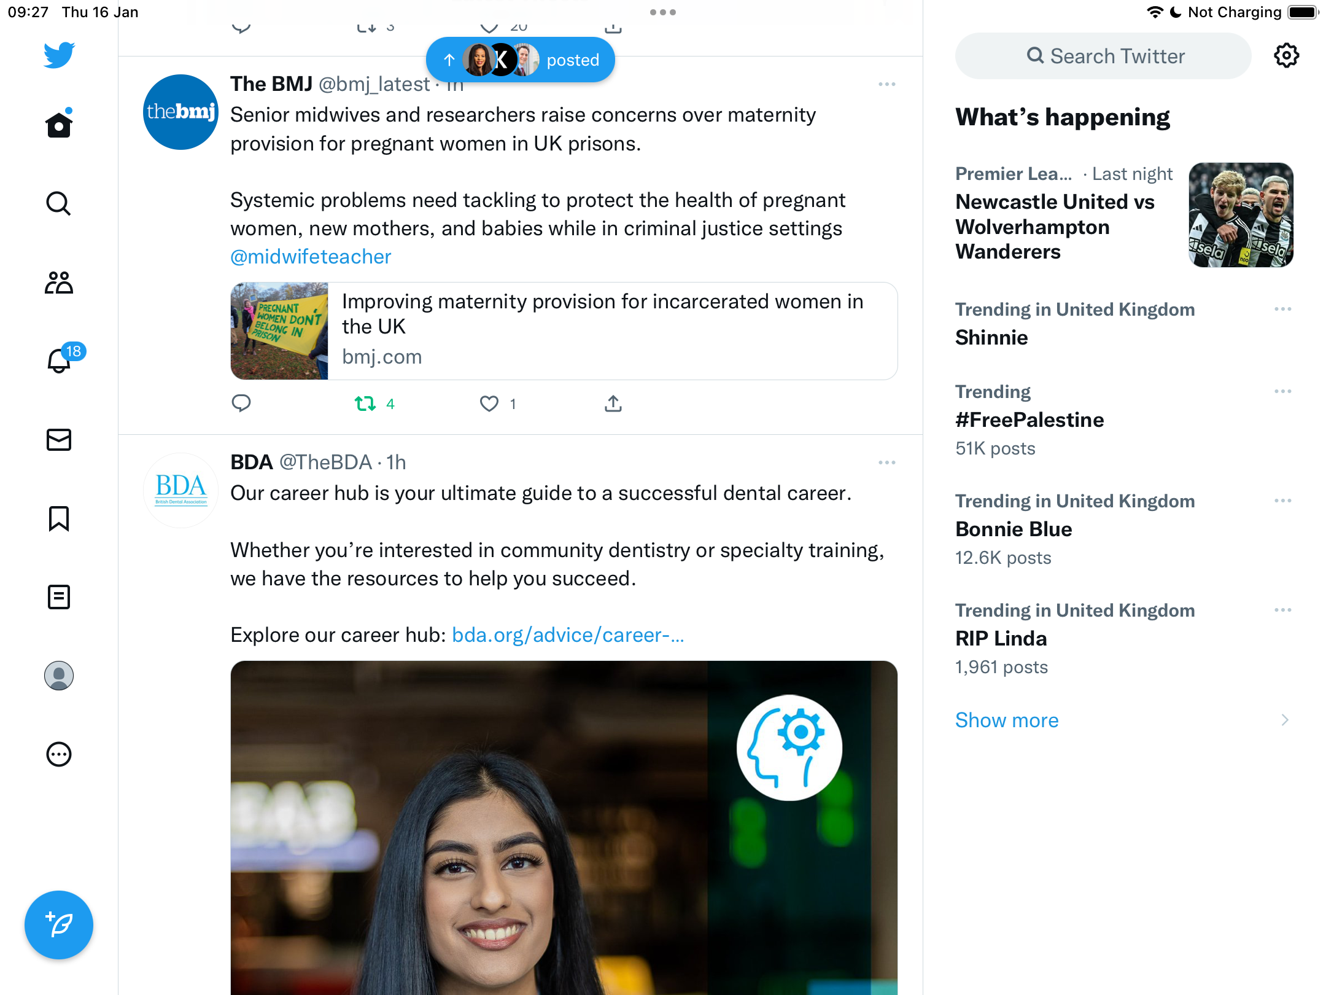Open trends settings gear icon
The width and height of the screenshot is (1326, 995).
(1286, 56)
